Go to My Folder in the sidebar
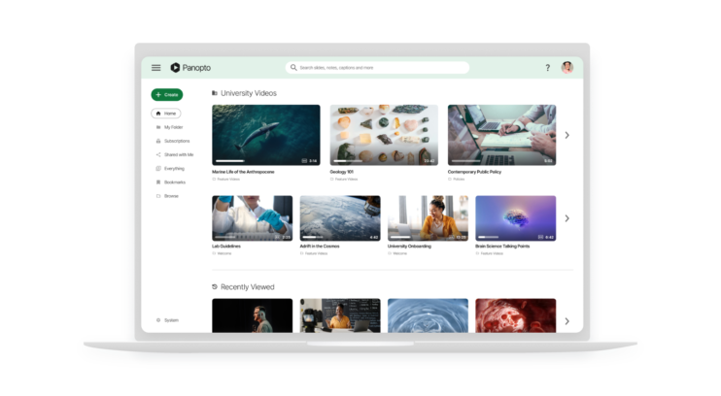 [173, 127]
